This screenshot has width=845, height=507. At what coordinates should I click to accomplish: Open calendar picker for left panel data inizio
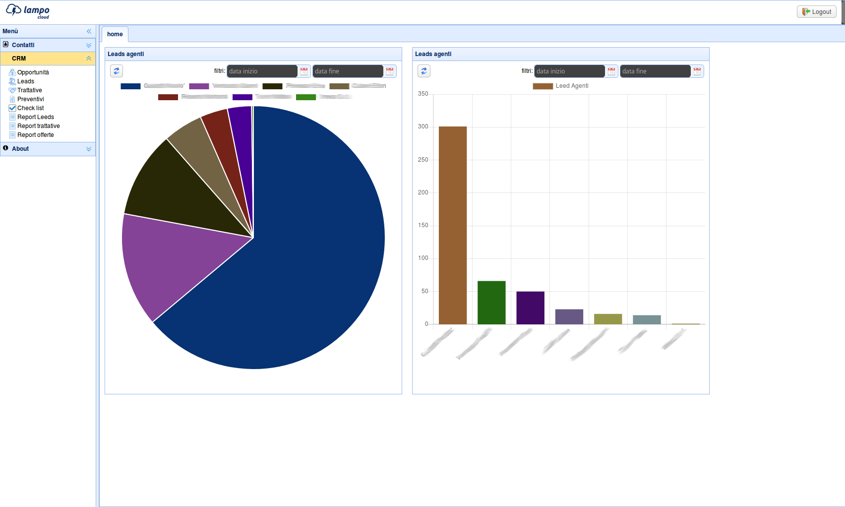(x=304, y=71)
